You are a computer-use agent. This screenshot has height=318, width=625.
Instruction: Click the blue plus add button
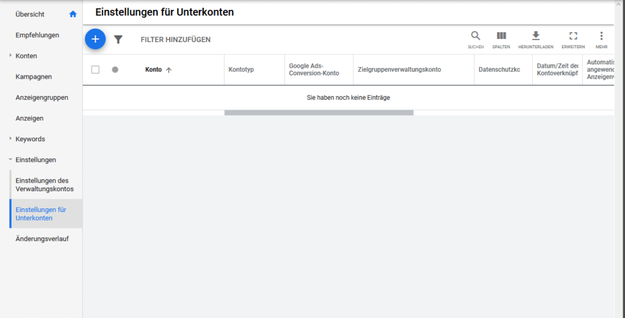(x=95, y=39)
